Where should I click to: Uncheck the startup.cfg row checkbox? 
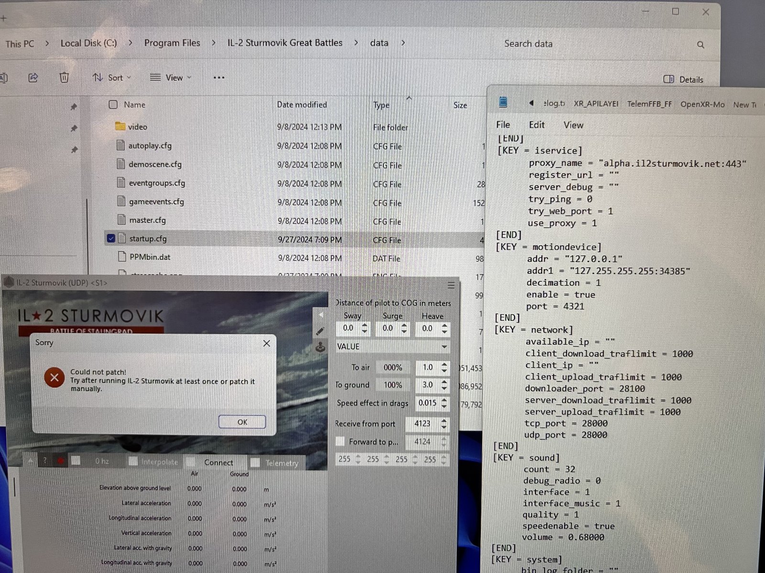click(x=111, y=238)
